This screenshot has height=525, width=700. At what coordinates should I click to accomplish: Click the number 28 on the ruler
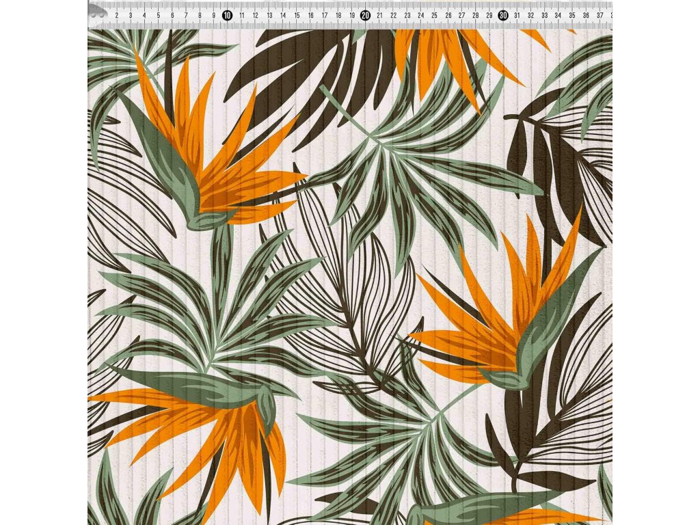[476, 16]
